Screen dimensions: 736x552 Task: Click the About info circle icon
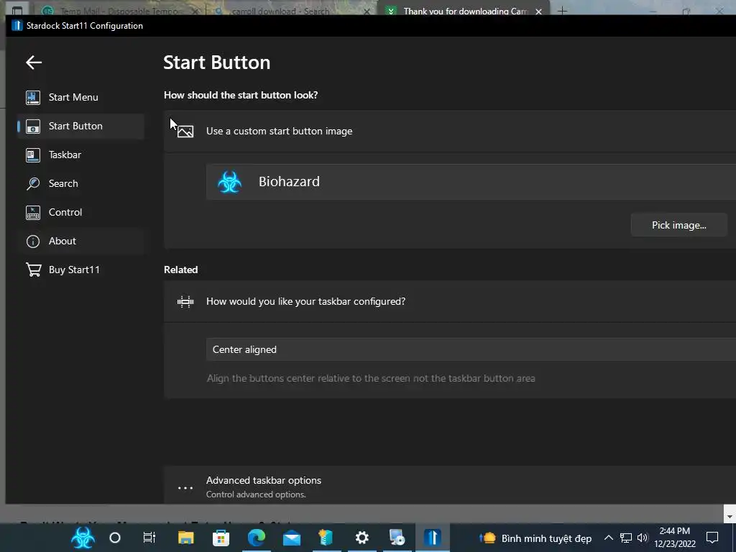pos(33,241)
